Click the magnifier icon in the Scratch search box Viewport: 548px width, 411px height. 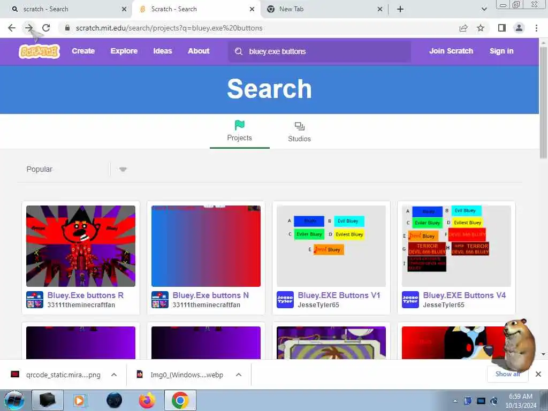pos(239,51)
